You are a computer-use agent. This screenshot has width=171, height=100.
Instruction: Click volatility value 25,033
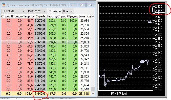(x=85, y=42)
